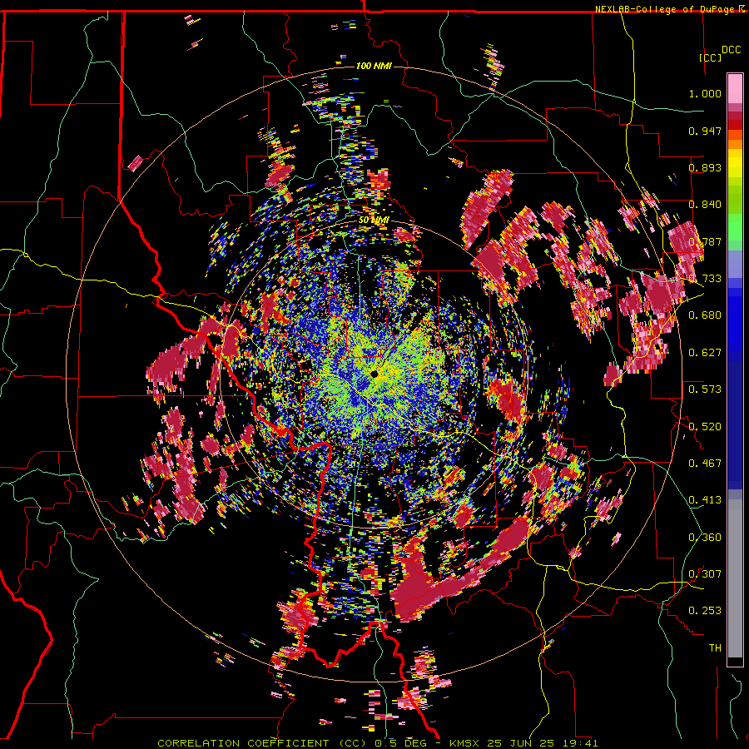This screenshot has width=749, height=749.
Task: Select the 0.360 legend value
Action: [705, 538]
